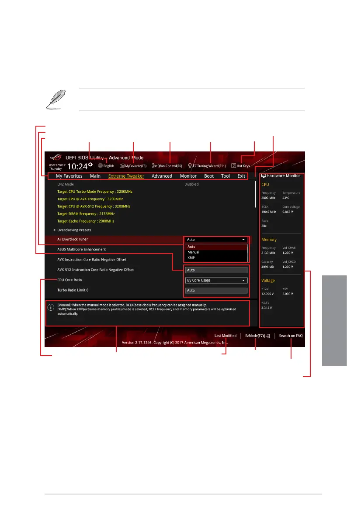The width and height of the screenshot is (347, 522).
Task: Click the info icon in help panel
Action: click(x=51, y=307)
